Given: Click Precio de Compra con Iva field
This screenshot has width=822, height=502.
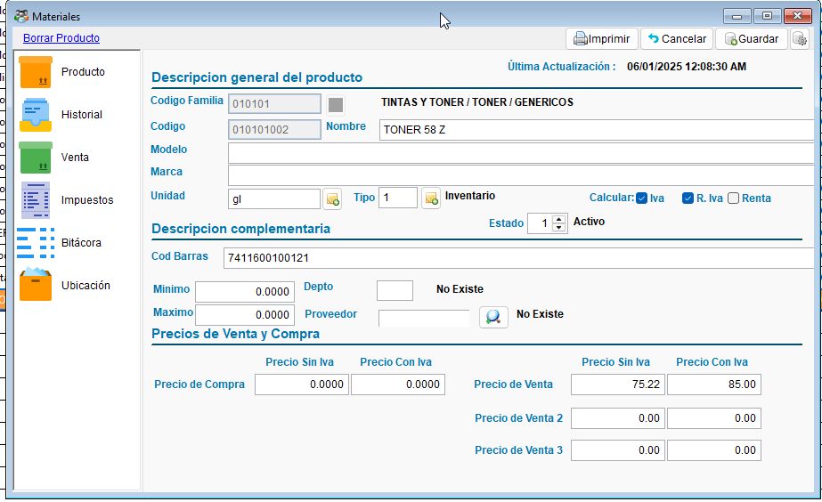Looking at the screenshot, I should (x=398, y=385).
